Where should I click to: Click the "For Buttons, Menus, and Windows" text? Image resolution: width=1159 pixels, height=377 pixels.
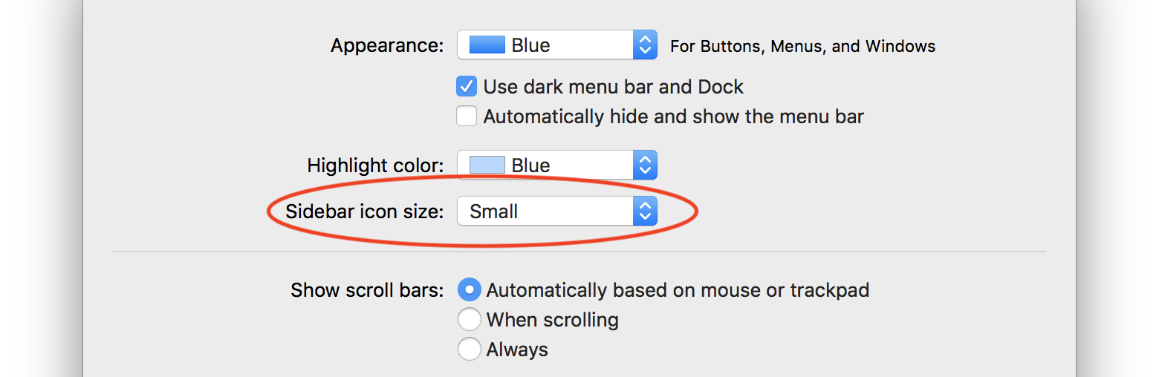pos(802,46)
